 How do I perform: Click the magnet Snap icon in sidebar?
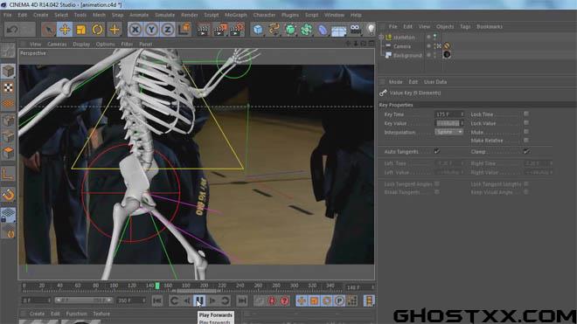coord(8,195)
